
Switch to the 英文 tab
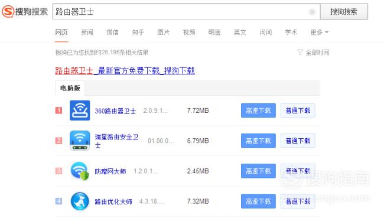point(240,32)
